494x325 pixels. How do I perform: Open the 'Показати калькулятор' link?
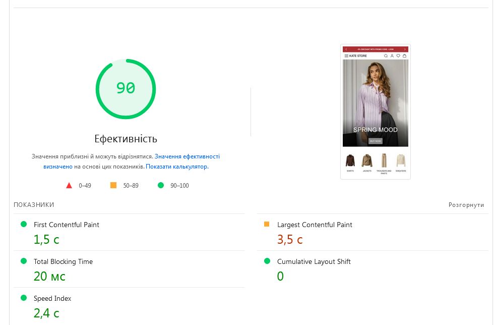(176, 167)
